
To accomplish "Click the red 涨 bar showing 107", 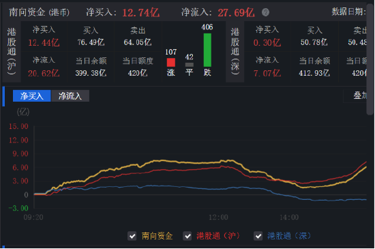I will pos(170,63).
